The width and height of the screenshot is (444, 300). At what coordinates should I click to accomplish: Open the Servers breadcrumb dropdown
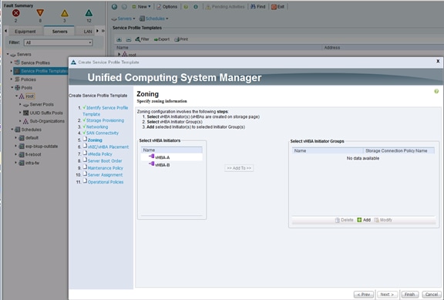coord(123,19)
